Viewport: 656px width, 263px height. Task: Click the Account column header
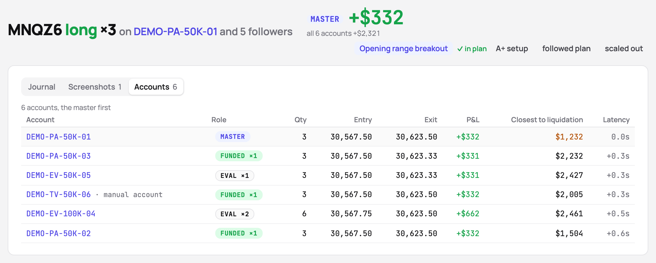(40, 120)
